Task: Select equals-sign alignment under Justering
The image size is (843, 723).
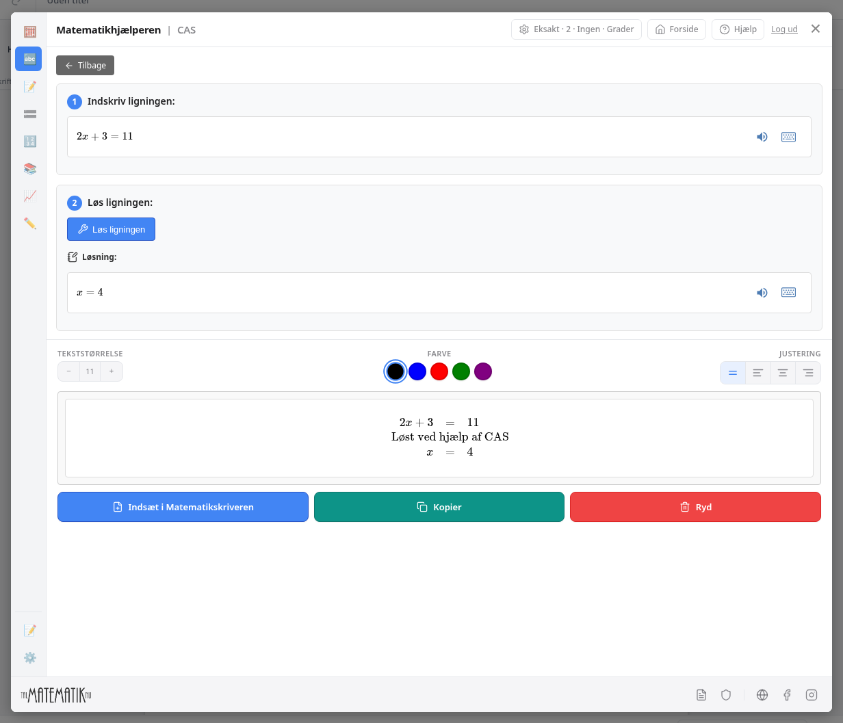Action: (733, 373)
